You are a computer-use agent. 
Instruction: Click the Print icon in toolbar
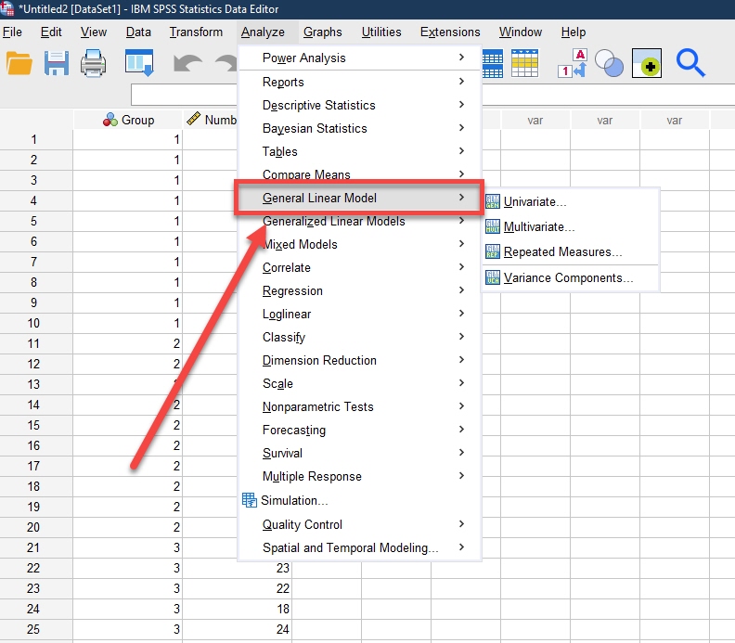pos(93,63)
